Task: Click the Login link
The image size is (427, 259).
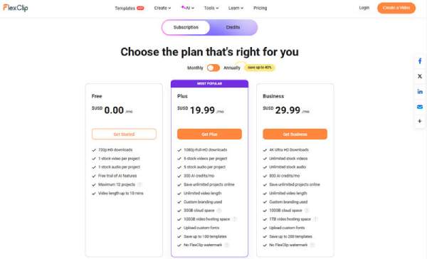Action: pyautogui.click(x=364, y=8)
